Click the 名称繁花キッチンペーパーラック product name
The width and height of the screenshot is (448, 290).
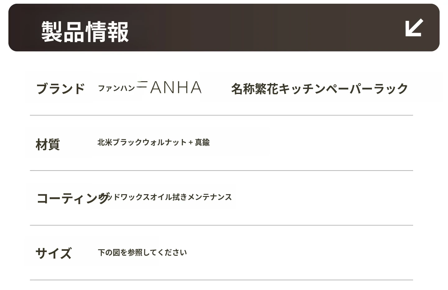(320, 89)
